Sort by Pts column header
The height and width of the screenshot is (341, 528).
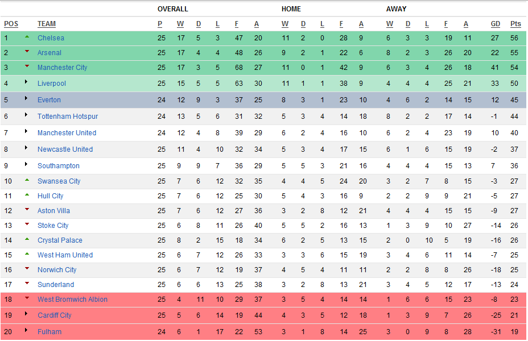click(x=515, y=24)
